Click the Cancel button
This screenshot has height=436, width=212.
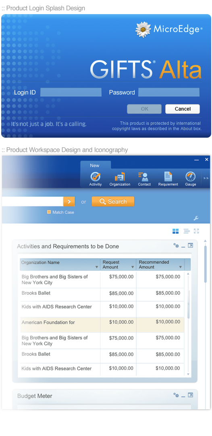(183, 109)
